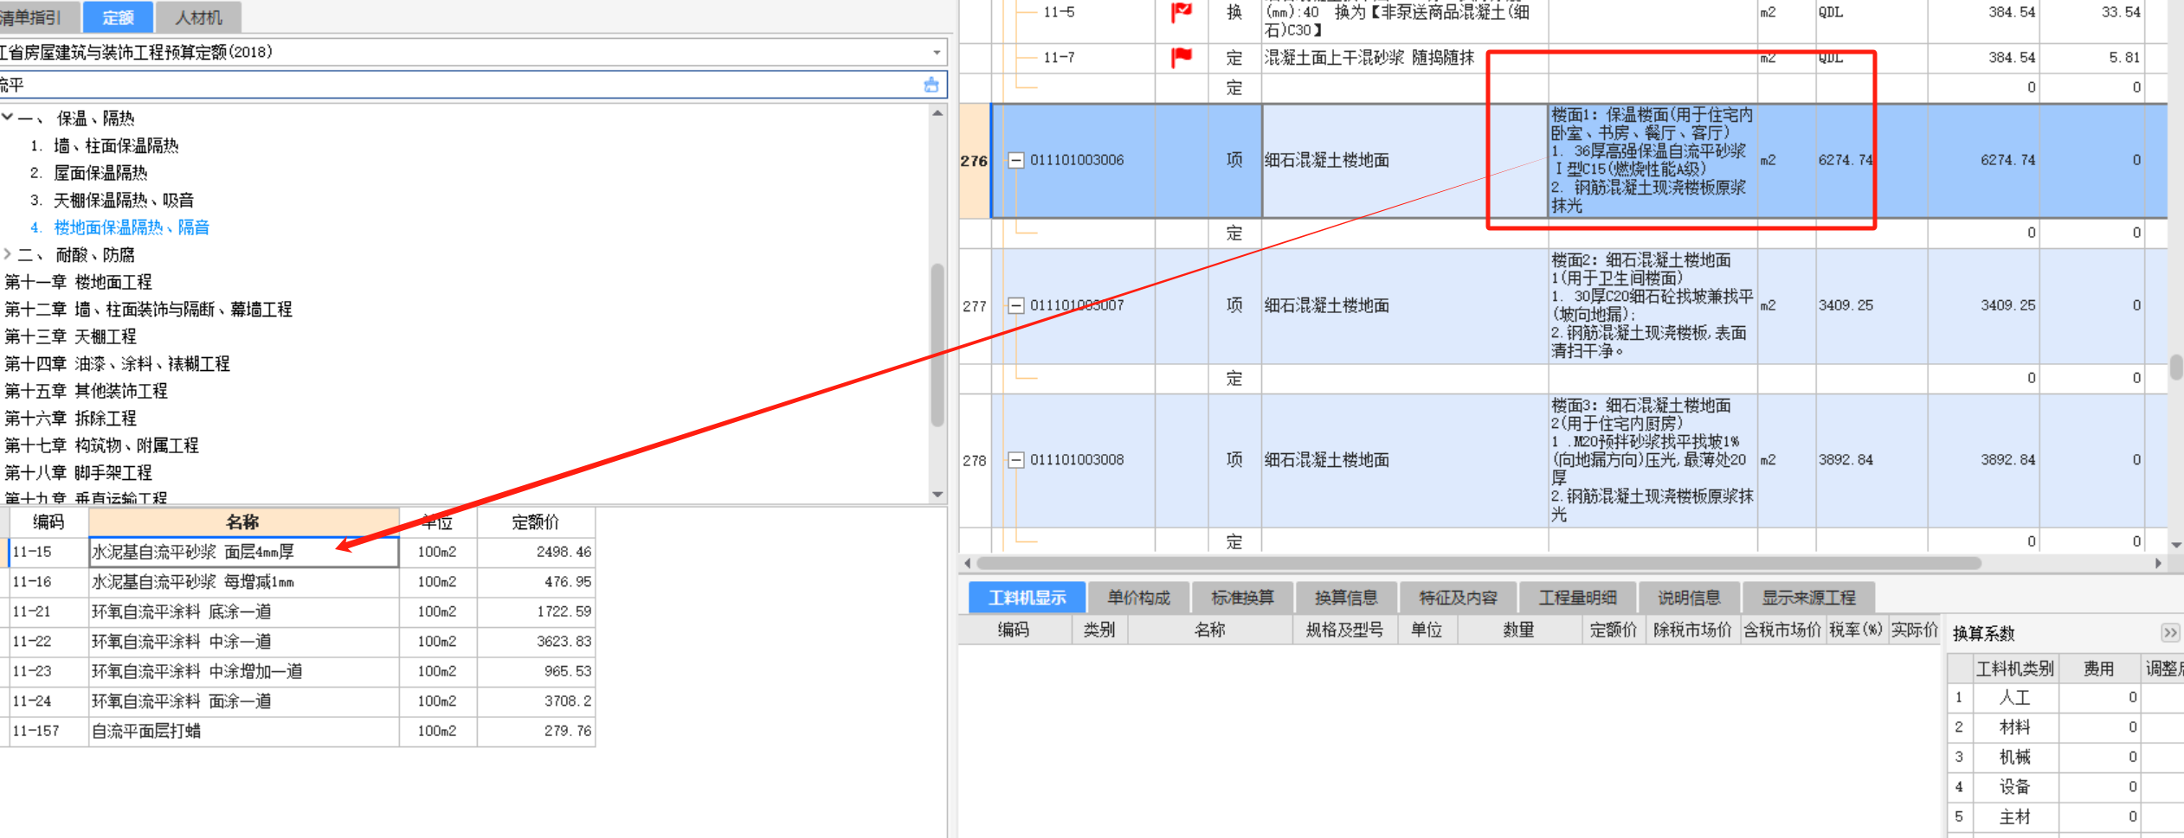The height and width of the screenshot is (838, 2184).
Task: Open the 说明信息 tab
Action: tap(1688, 598)
